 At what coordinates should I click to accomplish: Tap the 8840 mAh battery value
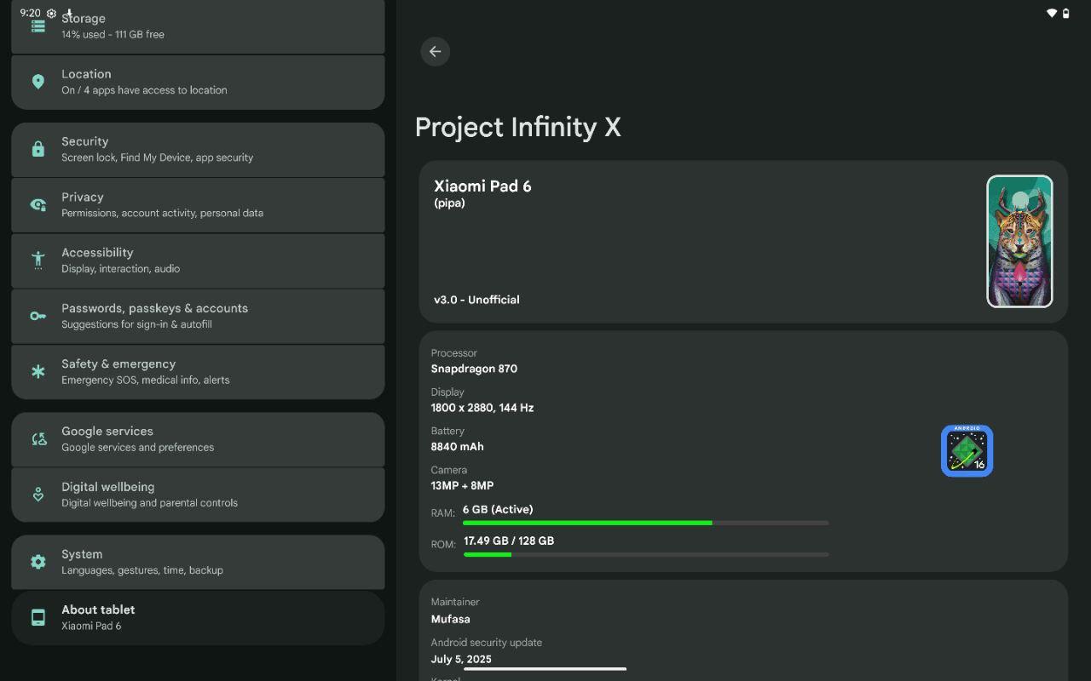click(x=458, y=447)
